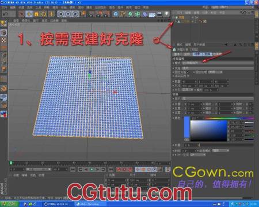This screenshot has width=259, height=207.
Task: Click the camera icon in top toolbar
Action: pyautogui.click(x=159, y=14)
